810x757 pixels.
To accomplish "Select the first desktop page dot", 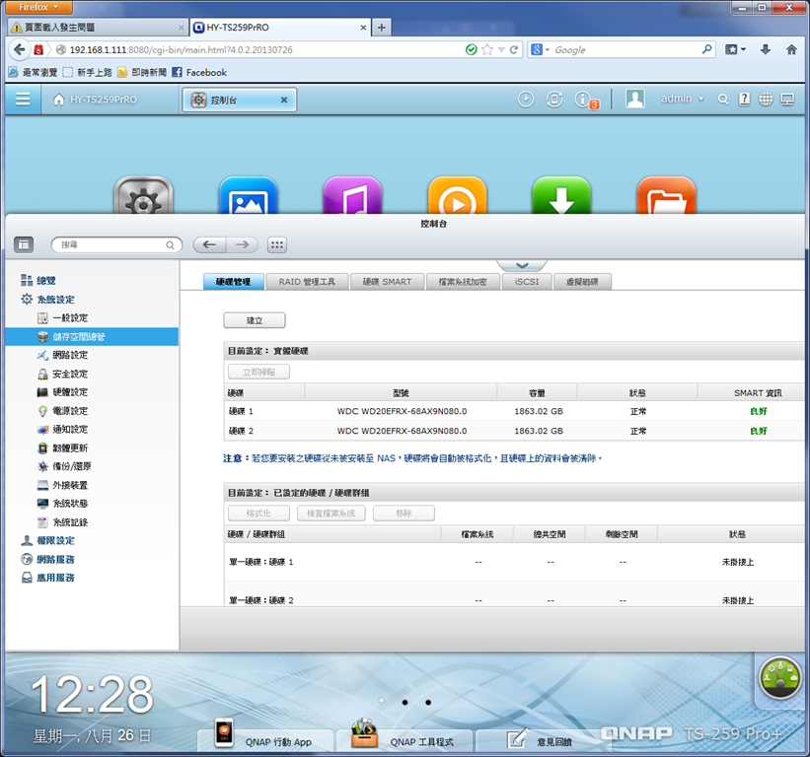I will (x=381, y=700).
